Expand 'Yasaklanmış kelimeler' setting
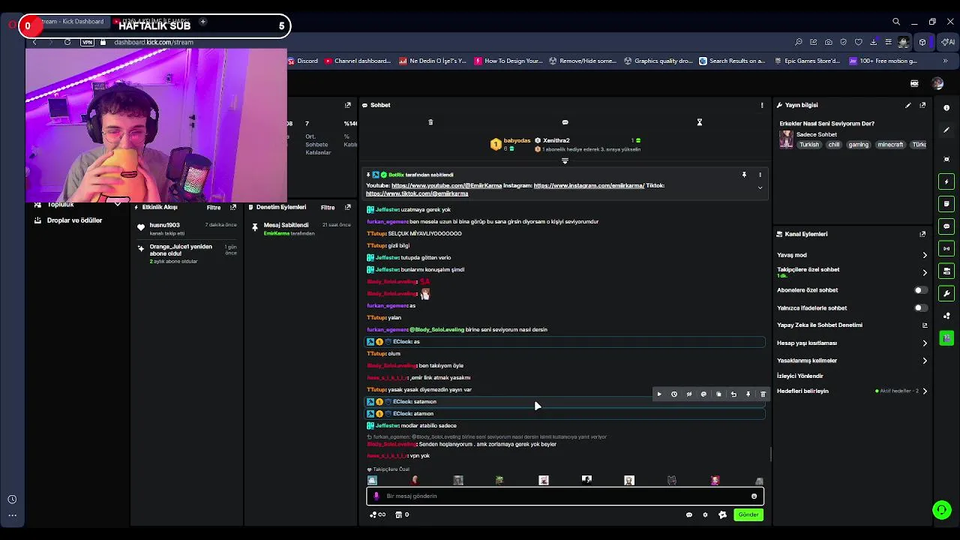960x540 pixels. click(925, 361)
